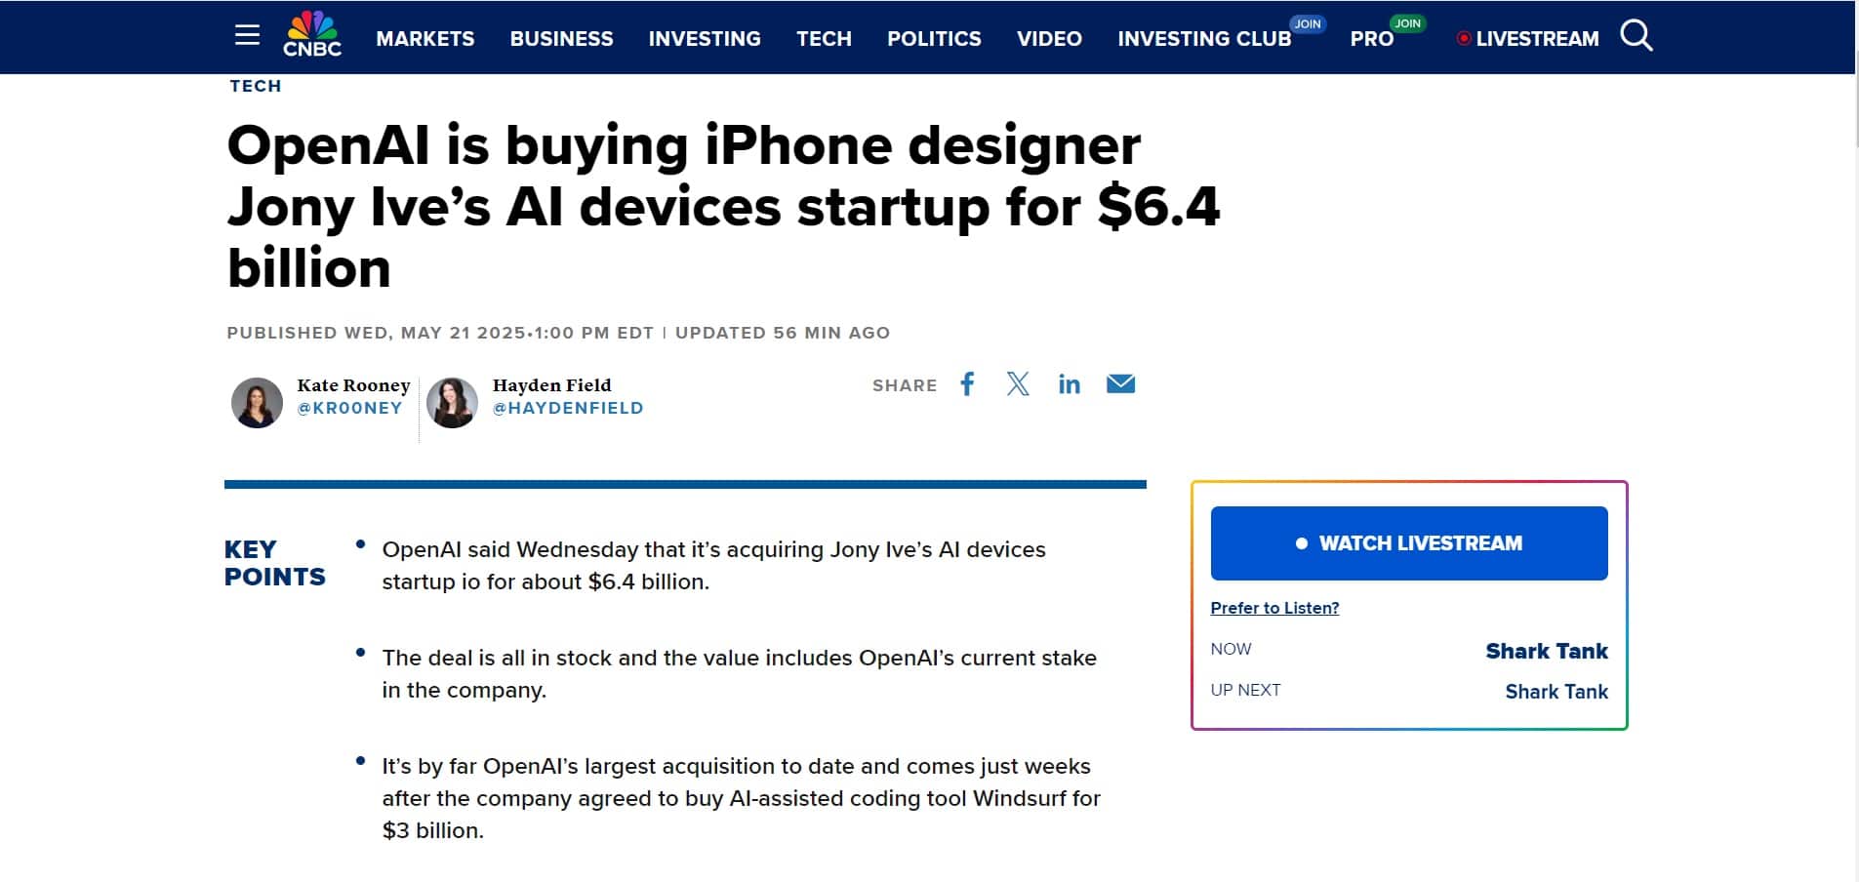Image resolution: width=1859 pixels, height=882 pixels.
Task: Open the hamburger navigation menu
Action: pos(247,36)
